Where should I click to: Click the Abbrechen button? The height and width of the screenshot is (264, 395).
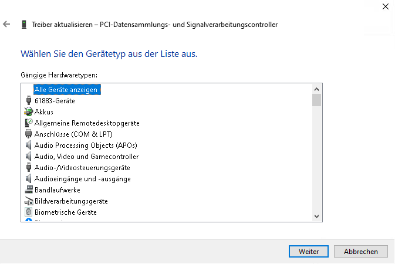pos(361,252)
